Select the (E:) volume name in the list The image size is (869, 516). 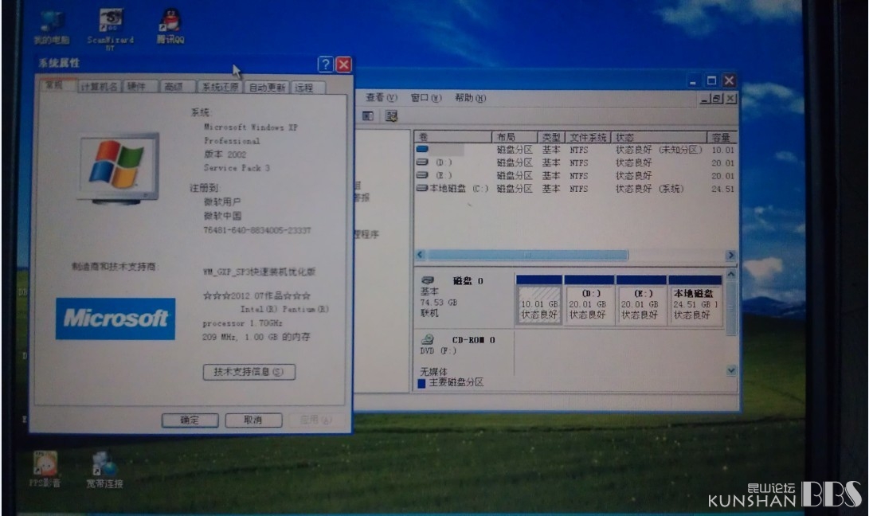tap(444, 176)
